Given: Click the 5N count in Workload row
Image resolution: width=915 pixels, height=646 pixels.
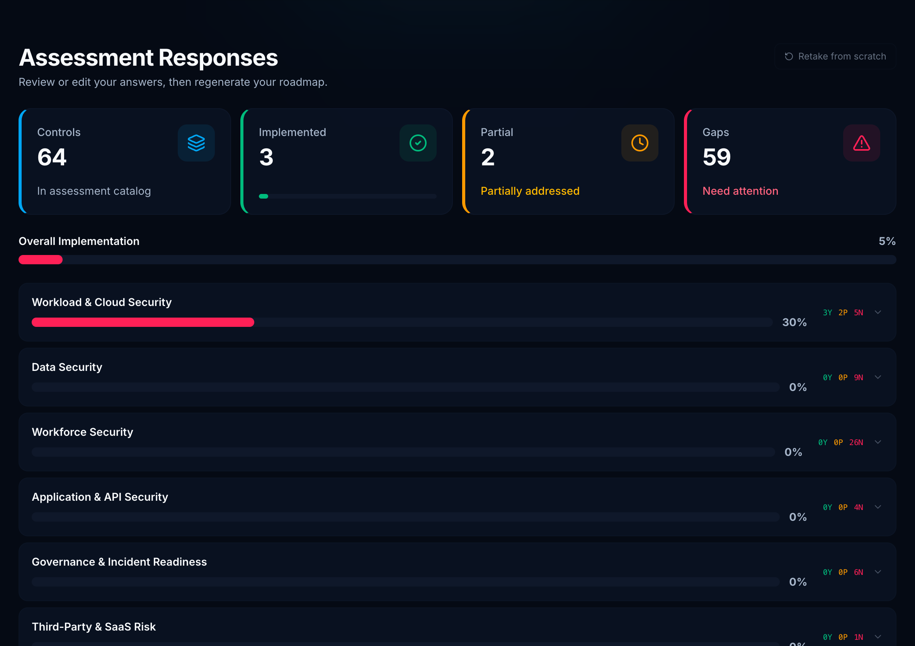Looking at the screenshot, I should click(x=859, y=313).
